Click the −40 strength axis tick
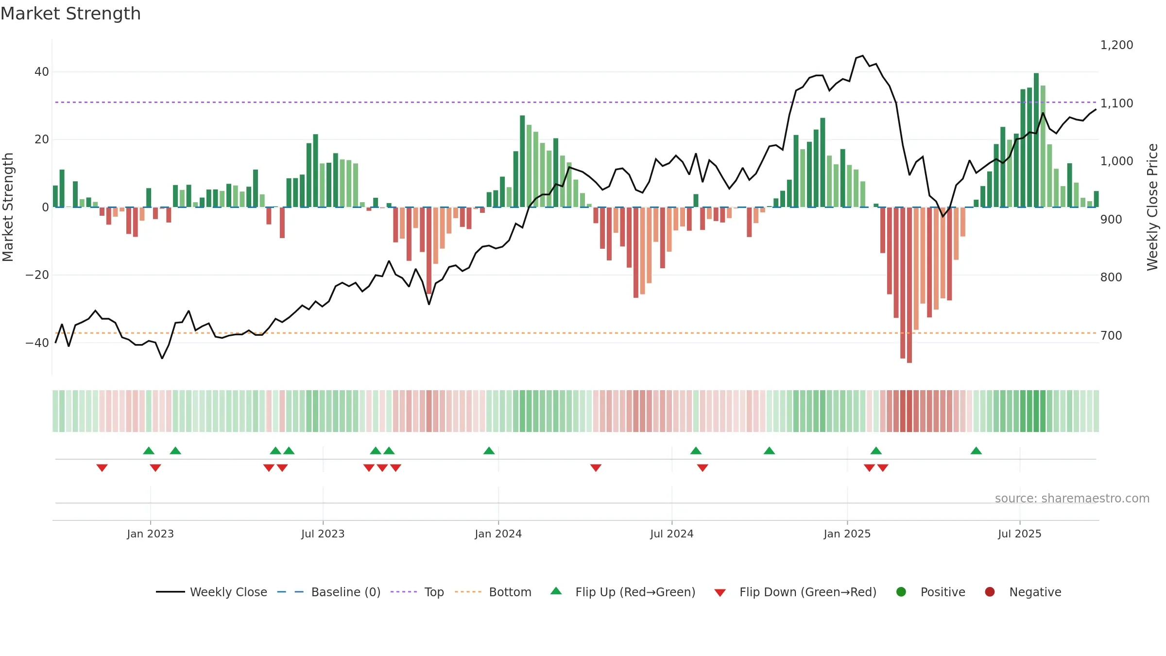1166x656 pixels. [37, 343]
